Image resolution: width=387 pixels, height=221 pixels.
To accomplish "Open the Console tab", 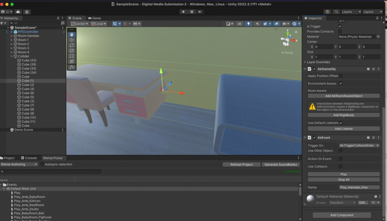I will tap(29, 158).
